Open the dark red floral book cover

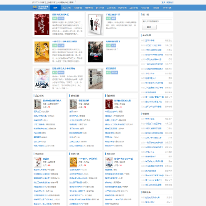(x=42, y=25)
